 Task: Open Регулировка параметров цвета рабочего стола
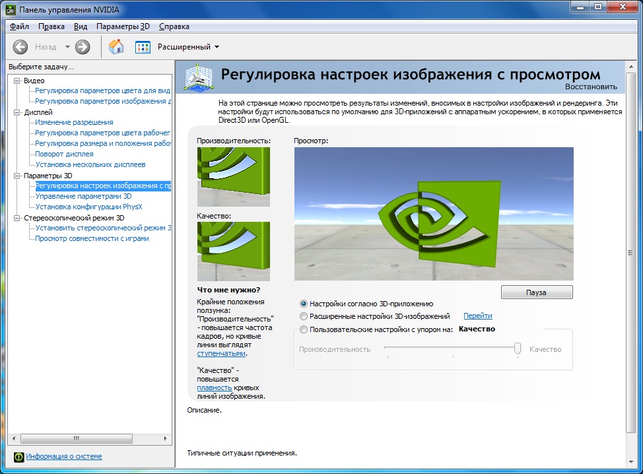(102, 133)
